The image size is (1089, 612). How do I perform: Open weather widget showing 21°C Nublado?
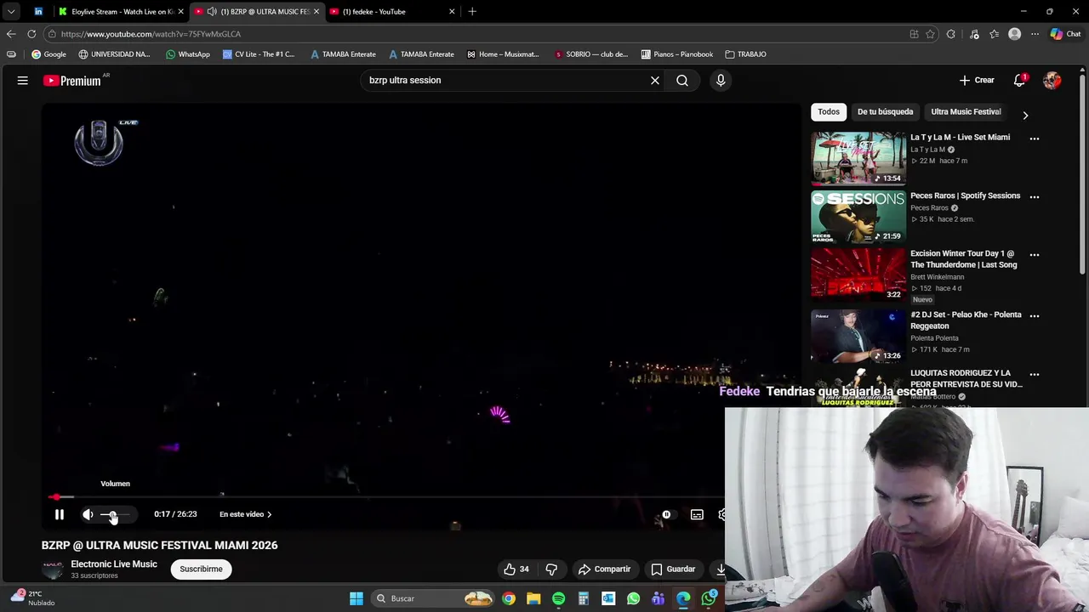pyautogui.click(x=32, y=598)
